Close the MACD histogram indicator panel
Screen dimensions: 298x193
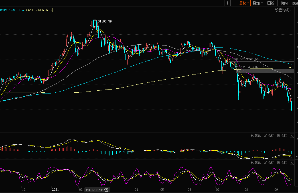[x=292, y=136]
